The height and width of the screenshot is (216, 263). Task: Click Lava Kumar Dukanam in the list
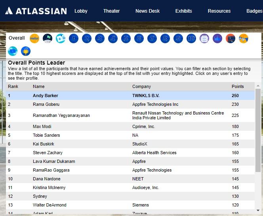(54, 161)
